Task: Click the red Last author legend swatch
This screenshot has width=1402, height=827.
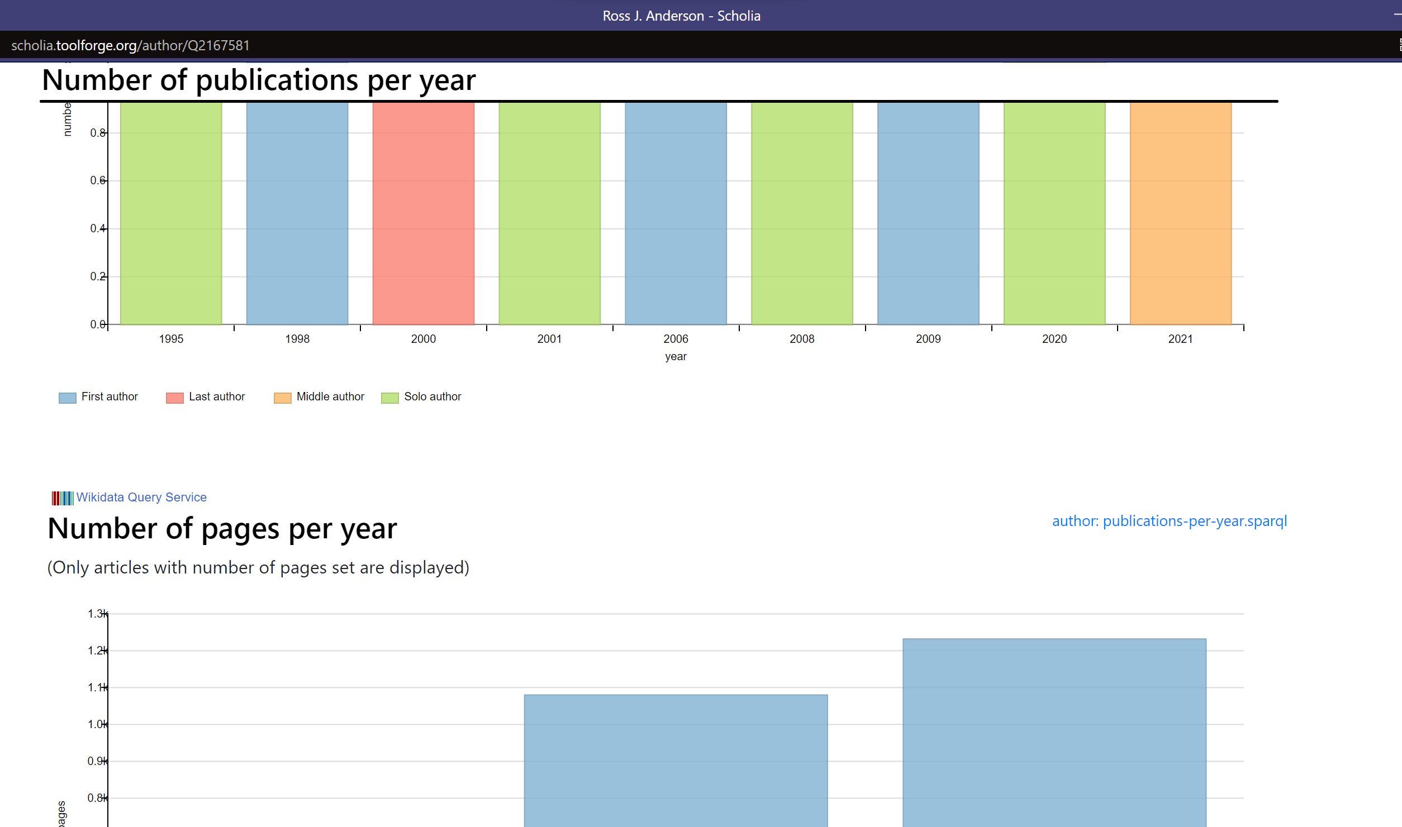Action: (x=174, y=398)
